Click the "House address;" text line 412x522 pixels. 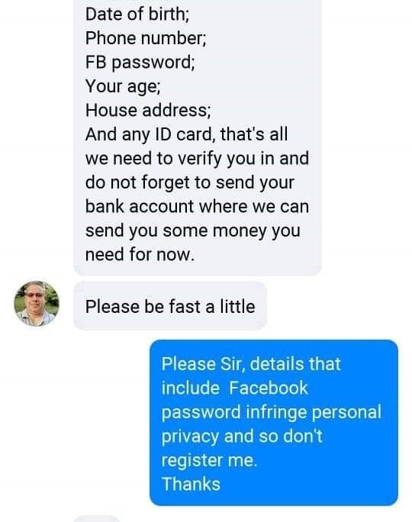148,110
